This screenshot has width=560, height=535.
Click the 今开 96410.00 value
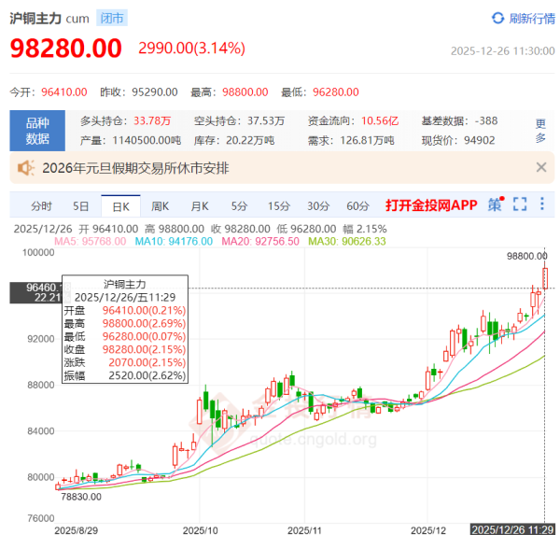(x=64, y=92)
